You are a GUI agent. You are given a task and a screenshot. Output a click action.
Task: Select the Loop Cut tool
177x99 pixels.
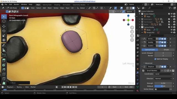click(x=4, y=74)
